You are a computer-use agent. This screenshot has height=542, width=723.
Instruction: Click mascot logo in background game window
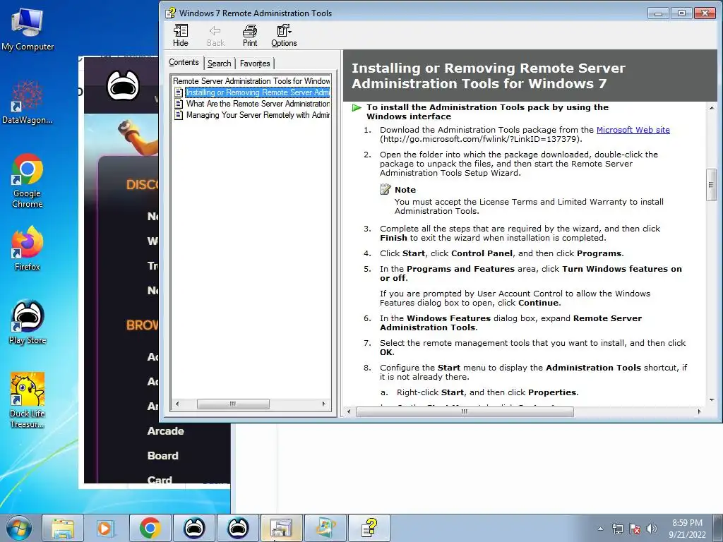pos(123,85)
